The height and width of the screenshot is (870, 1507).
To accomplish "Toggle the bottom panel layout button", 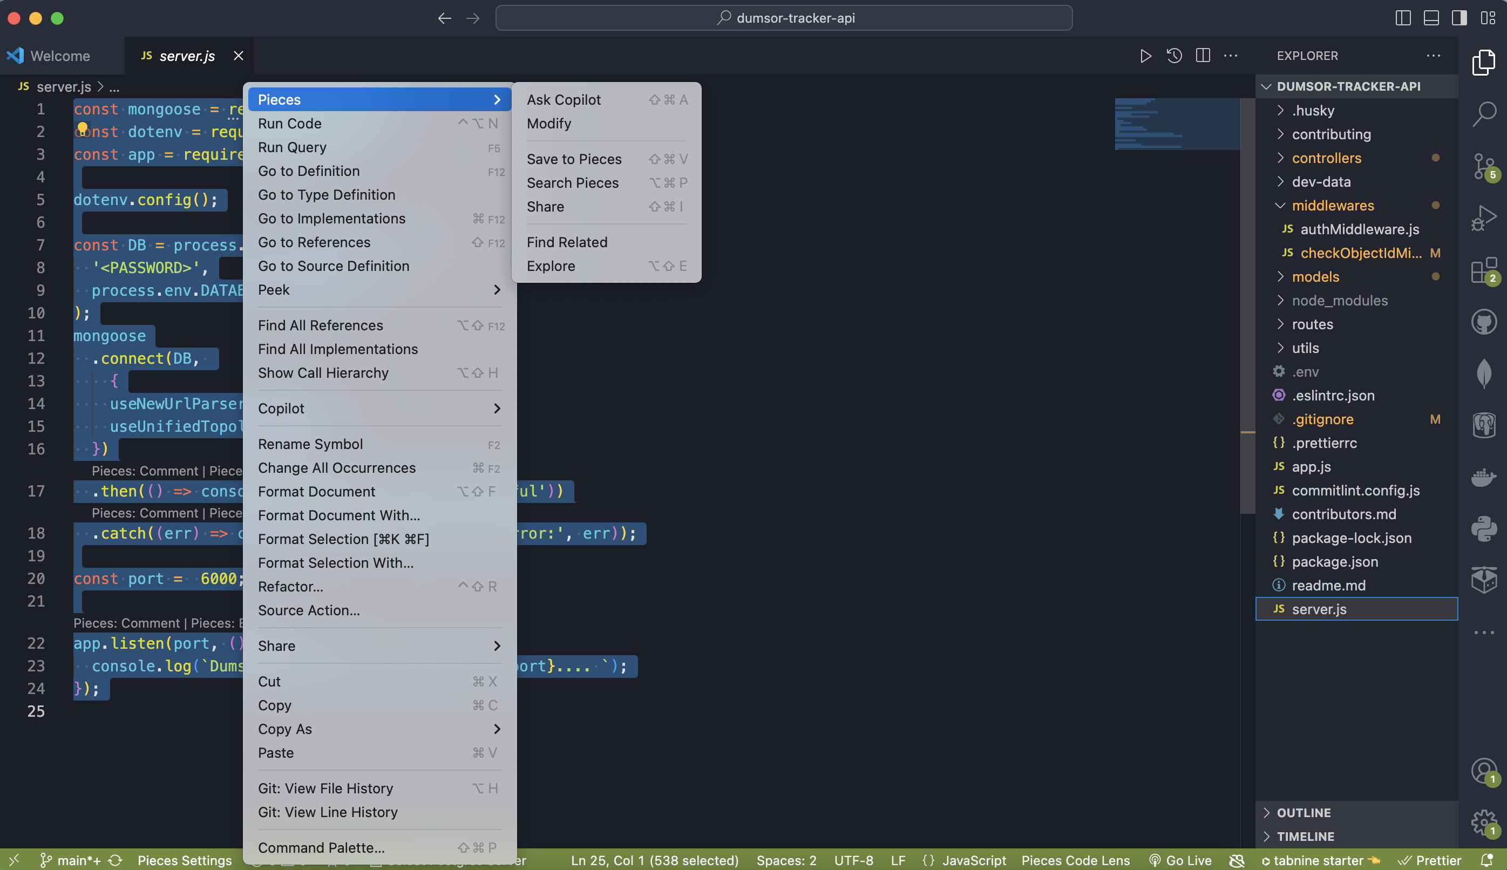I will click(x=1431, y=18).
